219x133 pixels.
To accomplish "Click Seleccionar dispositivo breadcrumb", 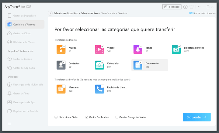I will point(66,13).
